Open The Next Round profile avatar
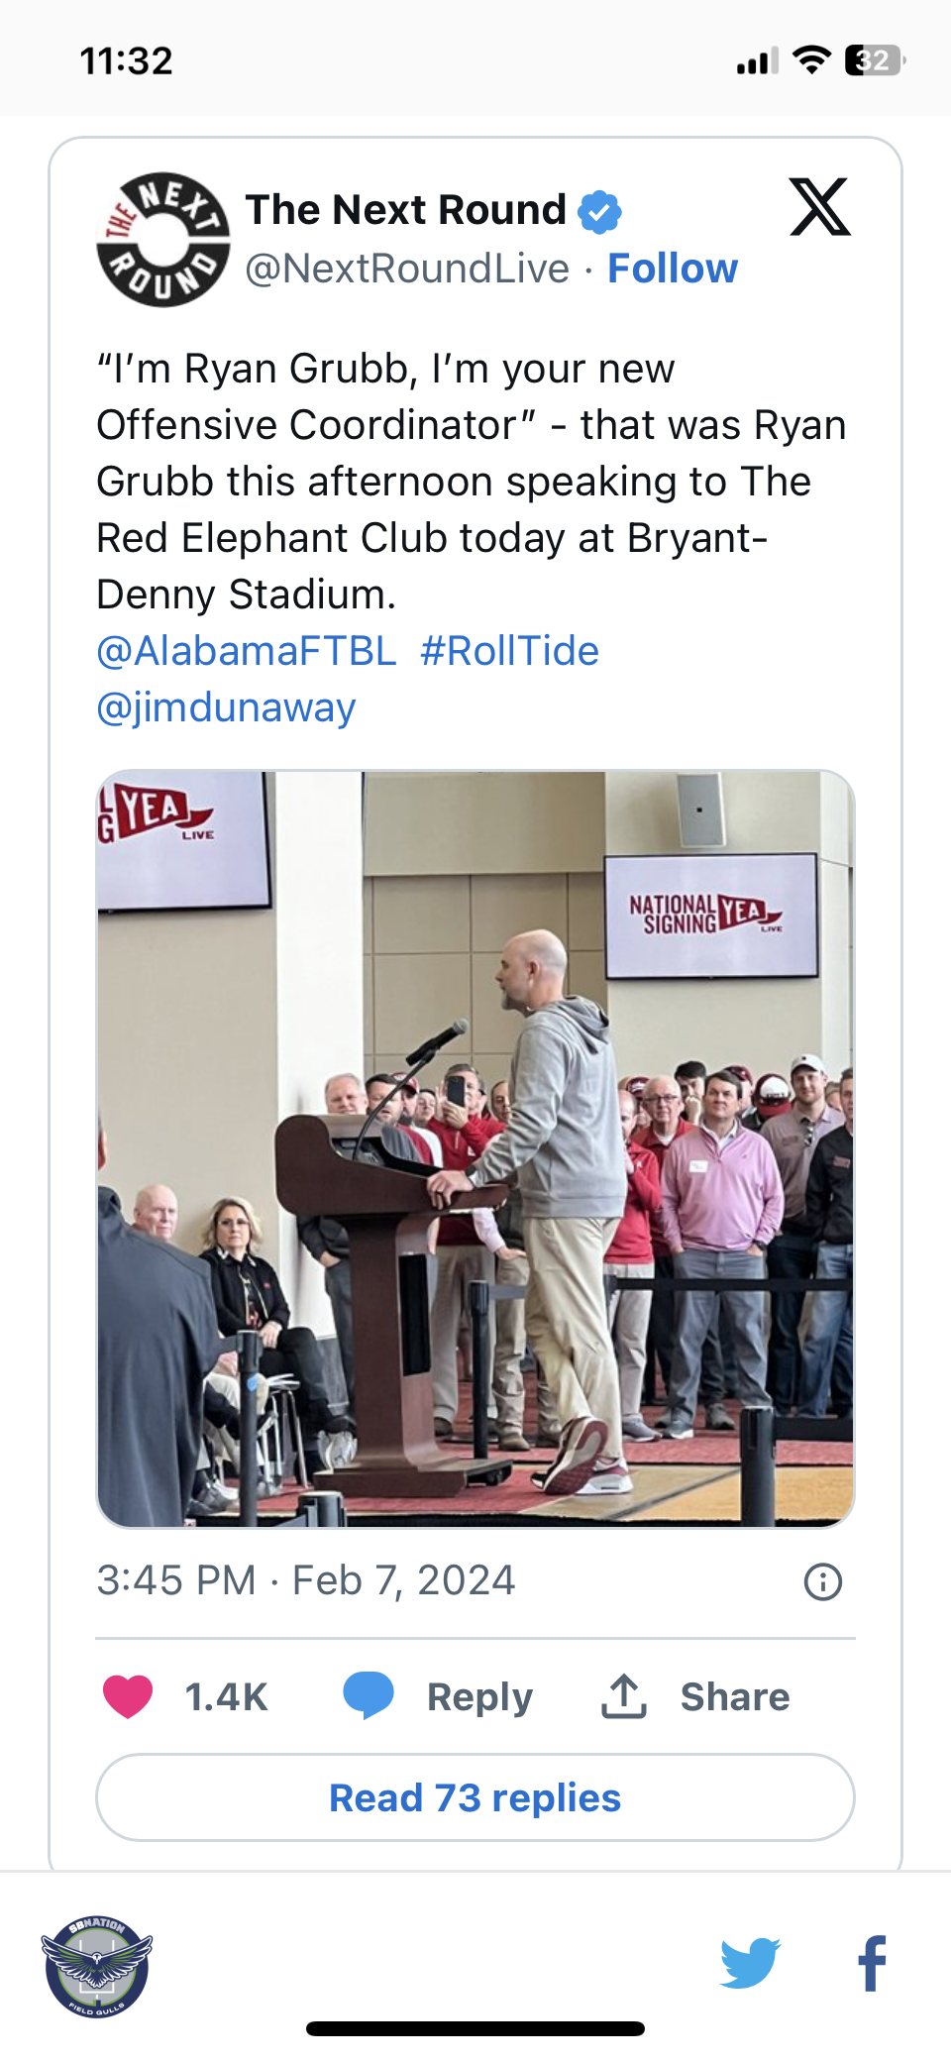The image size is (951, 2060). pyautogui.click(x=163, y=240)
